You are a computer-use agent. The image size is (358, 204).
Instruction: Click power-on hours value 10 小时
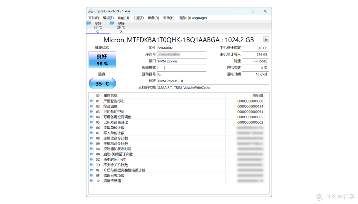click(x=256, y=74)
